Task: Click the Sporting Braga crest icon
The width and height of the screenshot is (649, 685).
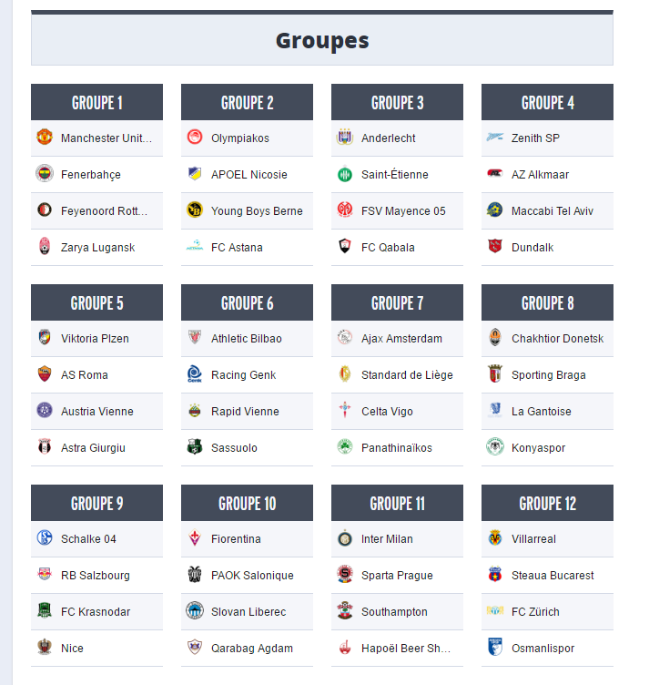Action: tap(495, 374)
